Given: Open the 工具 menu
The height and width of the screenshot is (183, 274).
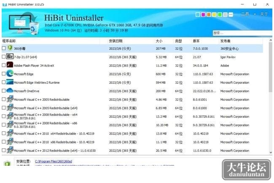Looking at the screenshot, I should [x=245, y=14].
